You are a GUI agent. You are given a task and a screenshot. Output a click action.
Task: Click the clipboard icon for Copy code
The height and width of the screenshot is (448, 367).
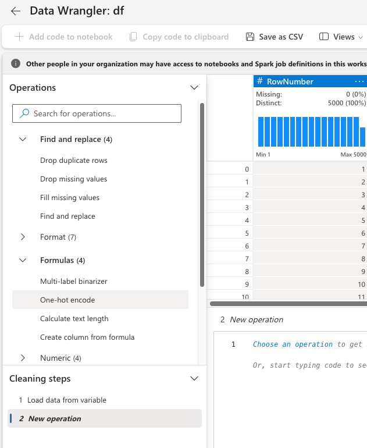[x=133, y=37]
